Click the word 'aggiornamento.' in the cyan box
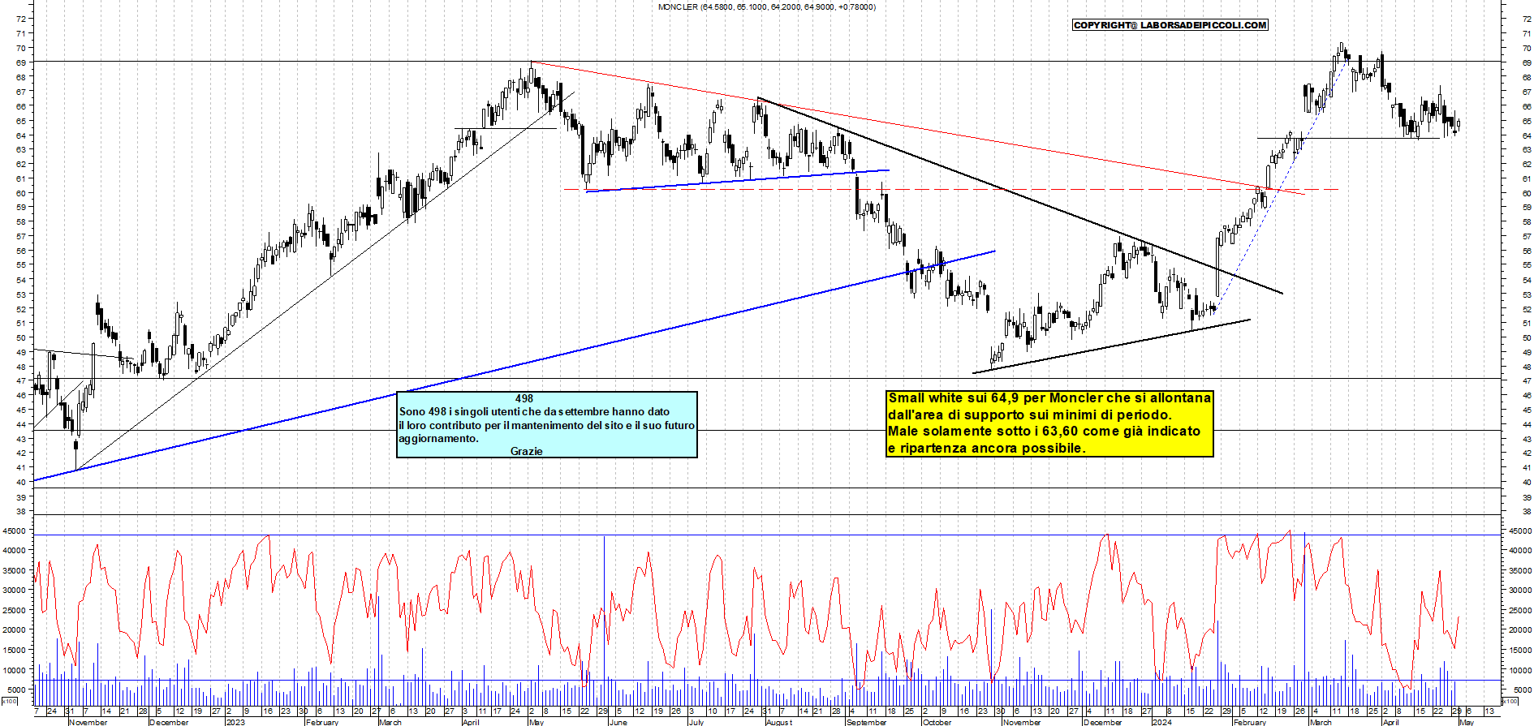The image size is (1534, 726). (x=438, y=439)
